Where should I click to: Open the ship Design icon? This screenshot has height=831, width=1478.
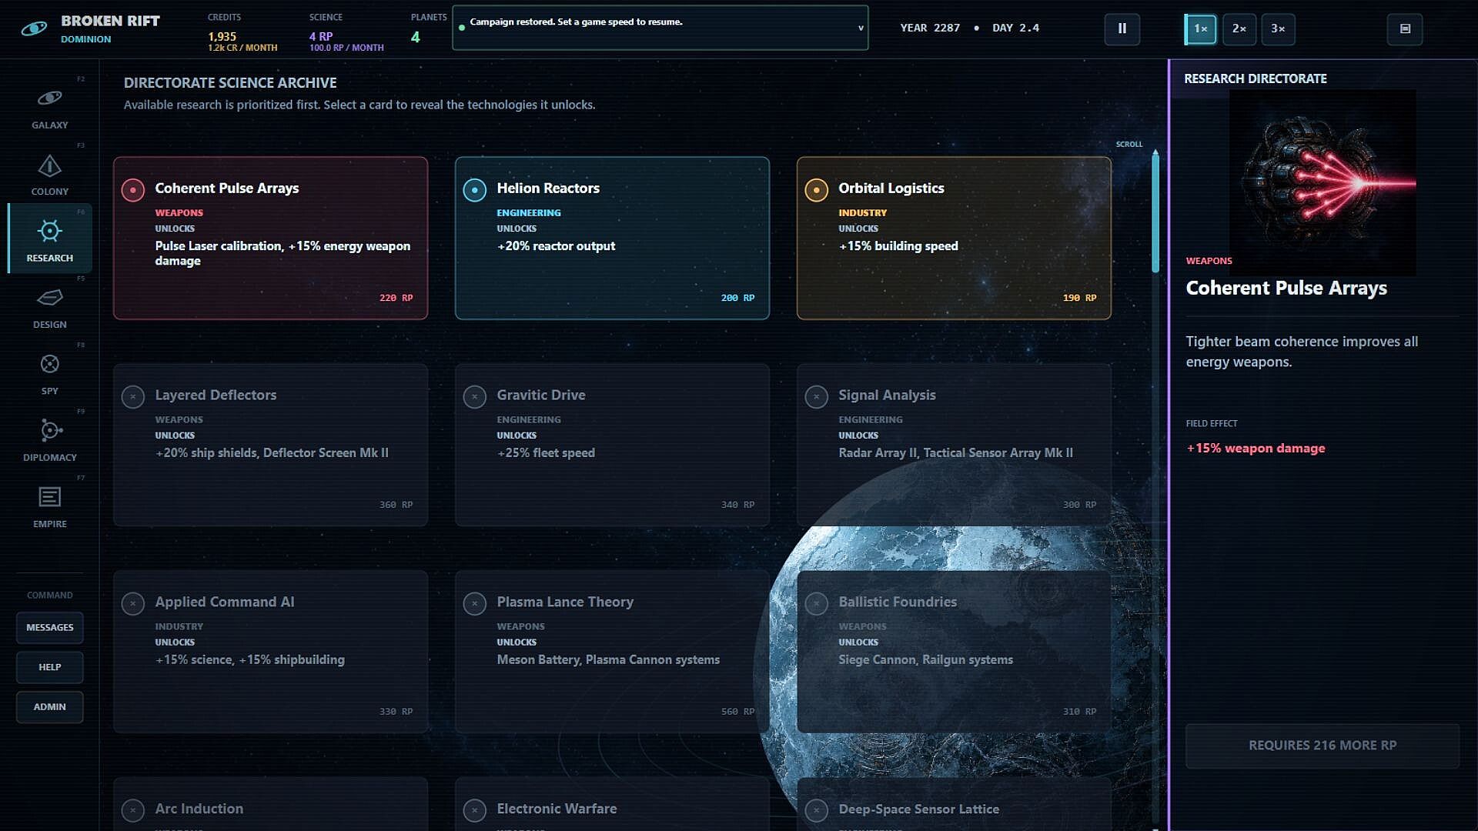point(49,297)
